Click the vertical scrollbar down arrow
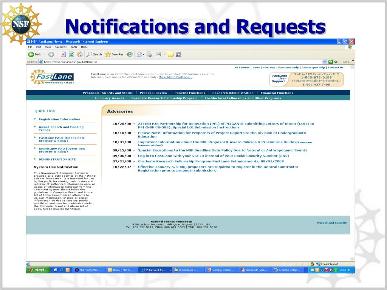The height and width of the screenshot is (290, 387). [x=352, y=259]
